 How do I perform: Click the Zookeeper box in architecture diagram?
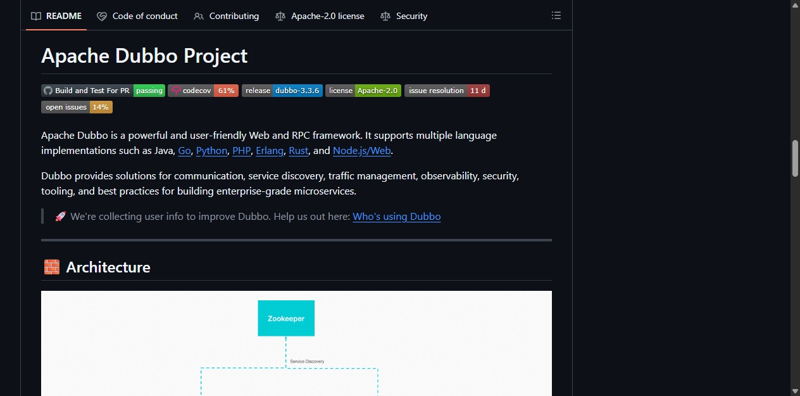coord(286,318)
